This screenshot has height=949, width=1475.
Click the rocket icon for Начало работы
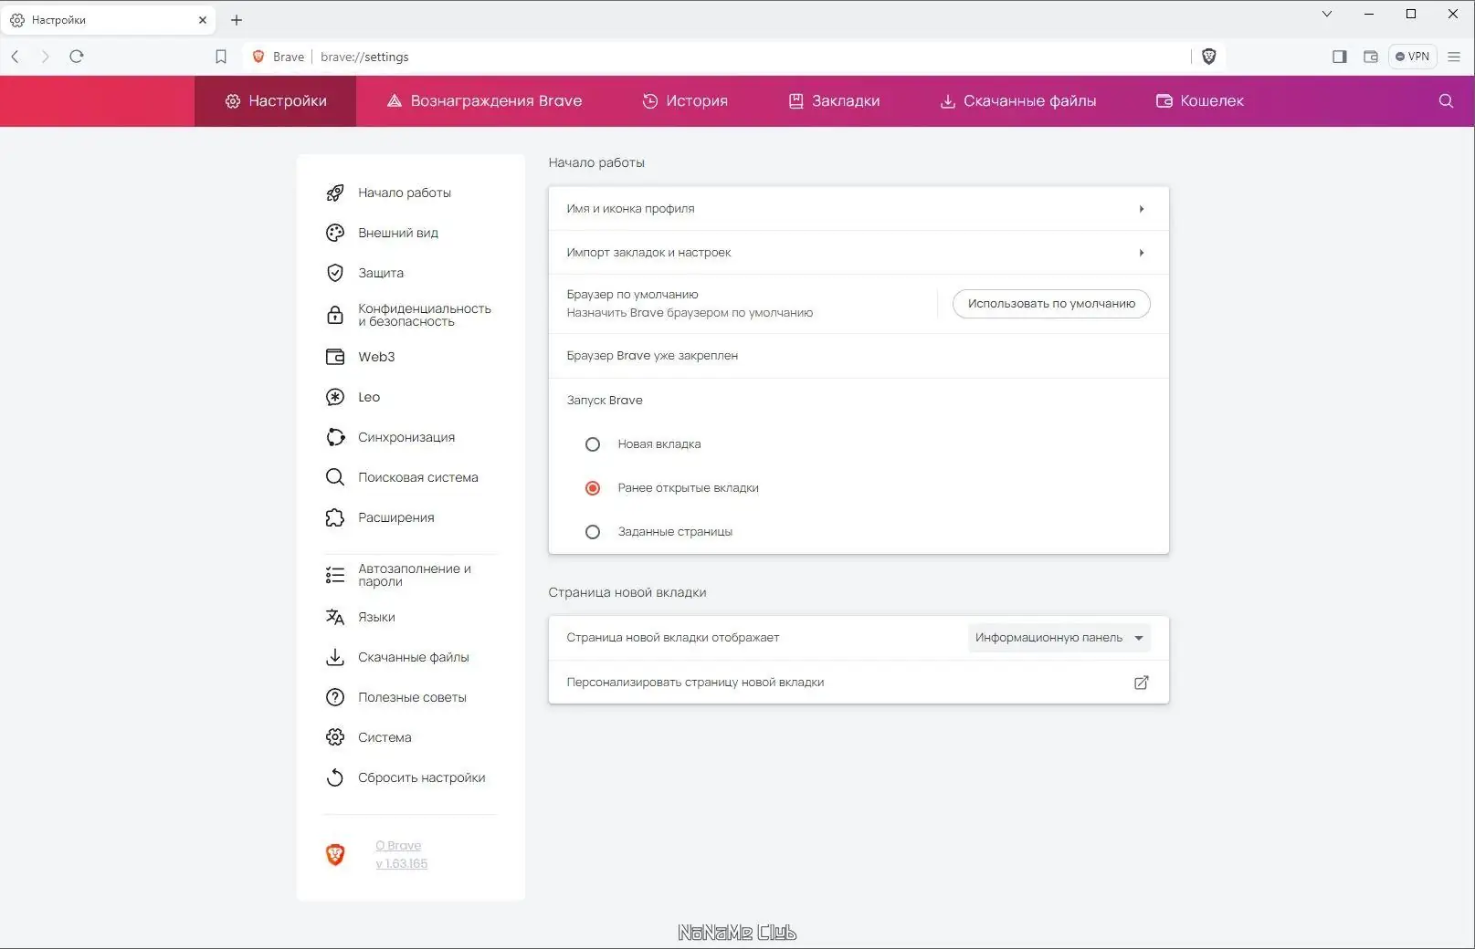click(x=335, y=193)
